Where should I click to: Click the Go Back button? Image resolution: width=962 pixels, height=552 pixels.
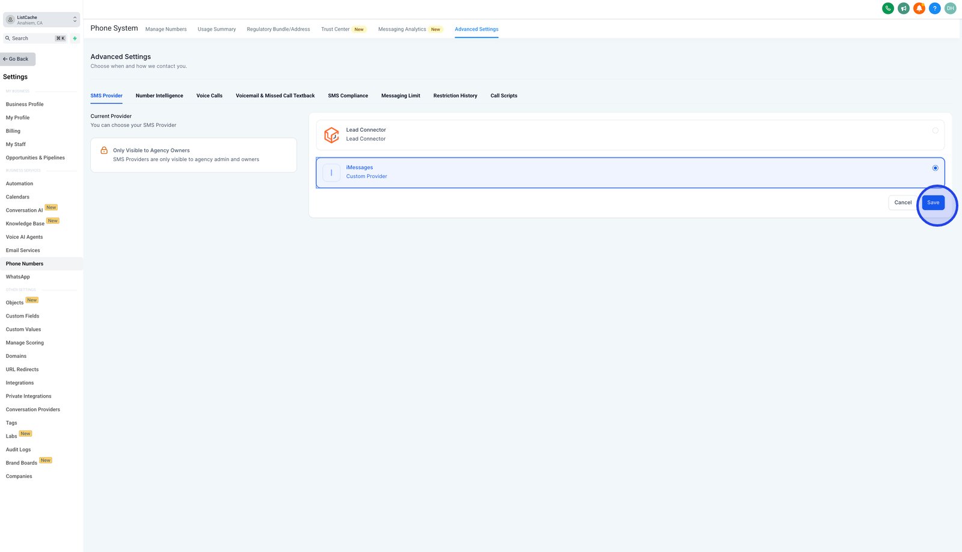18,59
